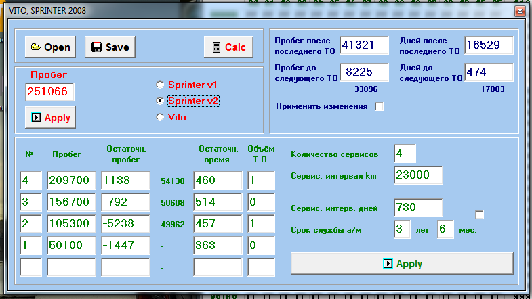The image size is (532, 299).
Task: Click the value 50608
Action: coord(173,203)
